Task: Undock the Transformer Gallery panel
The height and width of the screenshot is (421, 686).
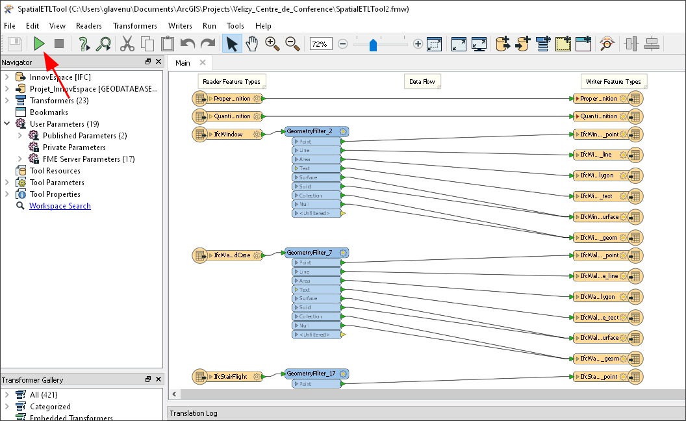Action: tap(148, 379)
